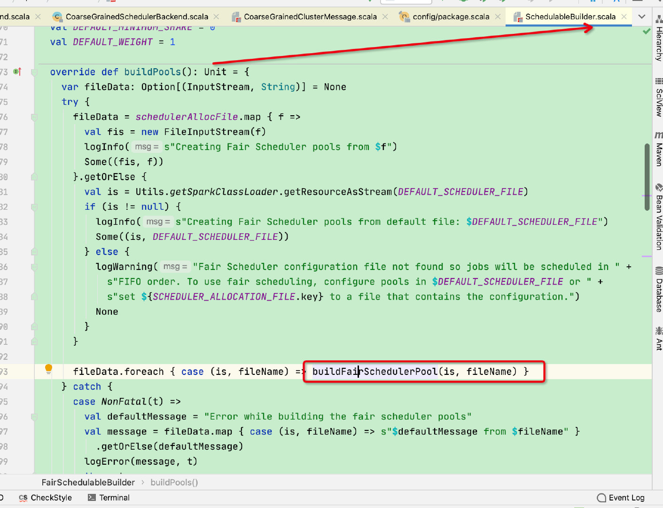Image resolution: width=663 pixels, height=508 pixels.
Task: Open the Hierarchy tool window
Action: coord(659,38)
